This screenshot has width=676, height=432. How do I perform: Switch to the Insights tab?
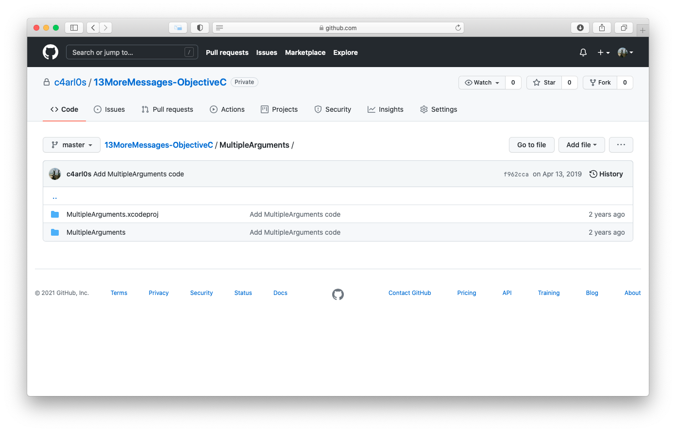tap(386, 109)
